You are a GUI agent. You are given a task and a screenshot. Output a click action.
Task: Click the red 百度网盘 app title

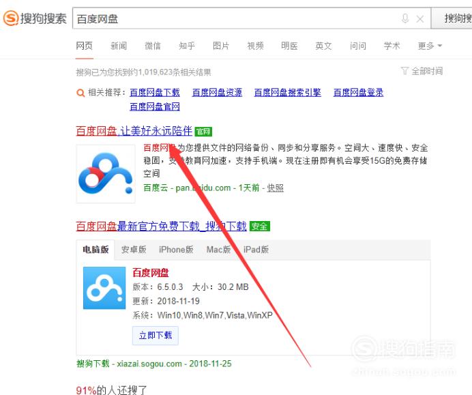(x=151, y=273)
